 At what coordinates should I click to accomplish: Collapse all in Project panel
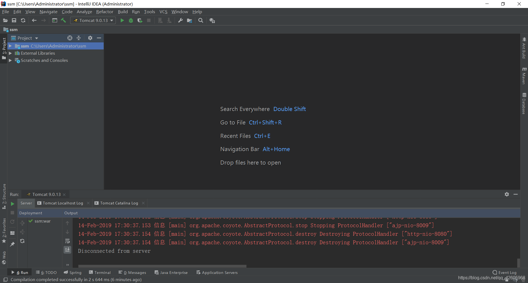click(79, 38)
